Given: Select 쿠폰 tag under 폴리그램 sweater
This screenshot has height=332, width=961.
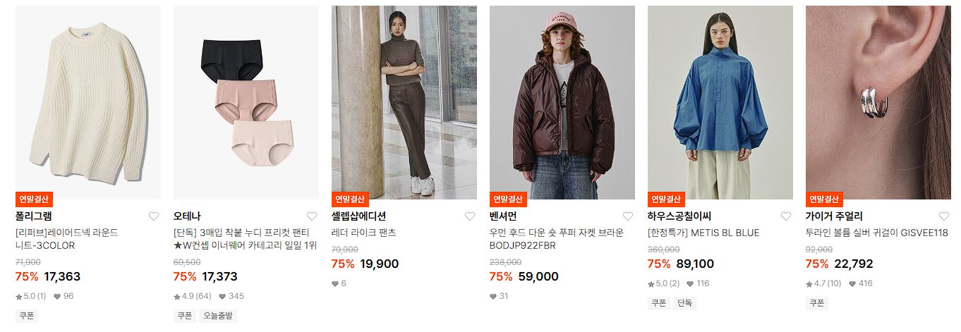Looking at the screenshot, I should point(26,316).
